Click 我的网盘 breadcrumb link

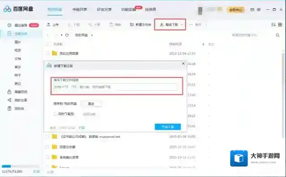(x=81, y=35)
